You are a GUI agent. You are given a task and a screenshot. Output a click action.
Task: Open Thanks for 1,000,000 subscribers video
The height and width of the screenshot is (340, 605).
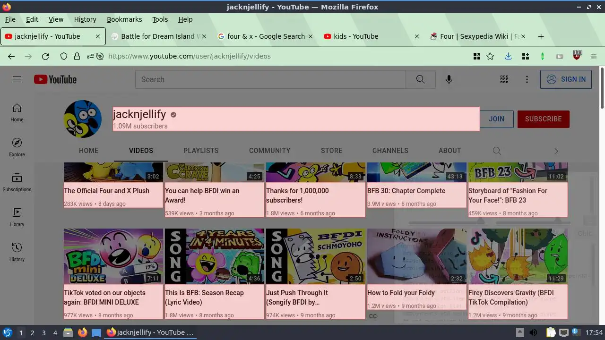point(297,195)
